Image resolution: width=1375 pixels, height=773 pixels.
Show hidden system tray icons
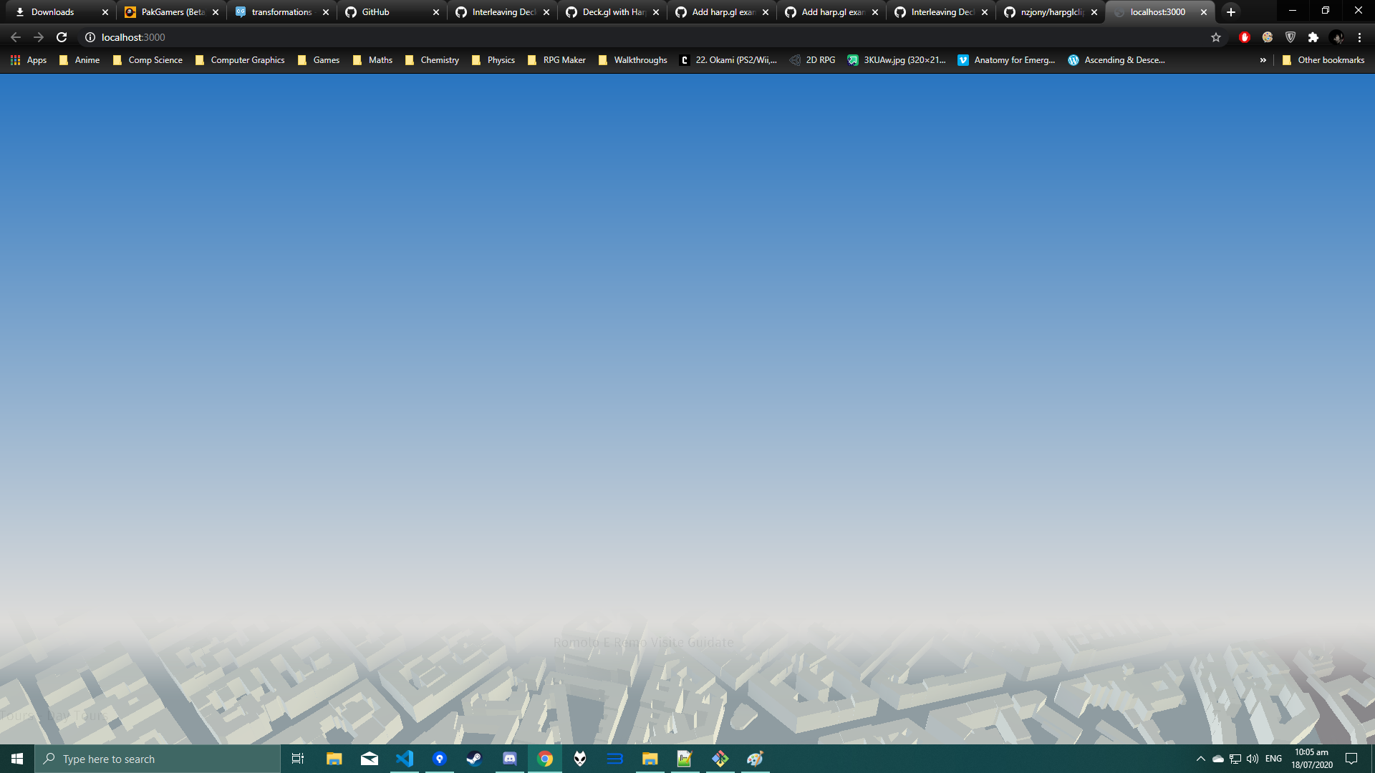pyautogui.click(x=1201, y=759)
